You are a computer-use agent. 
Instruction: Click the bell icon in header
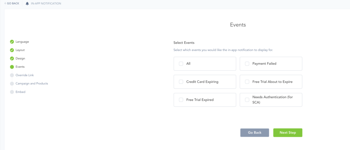(27, 3)
